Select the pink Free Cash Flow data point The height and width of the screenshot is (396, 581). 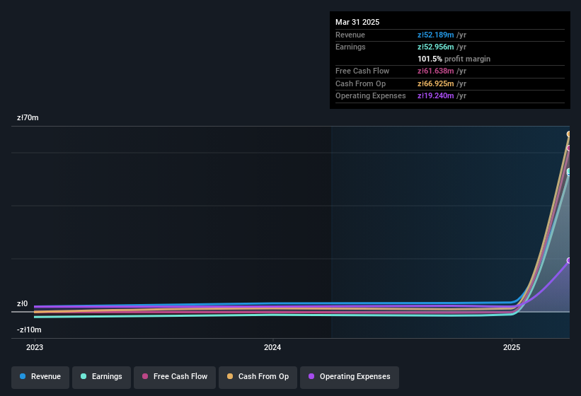tap(569, 148)
